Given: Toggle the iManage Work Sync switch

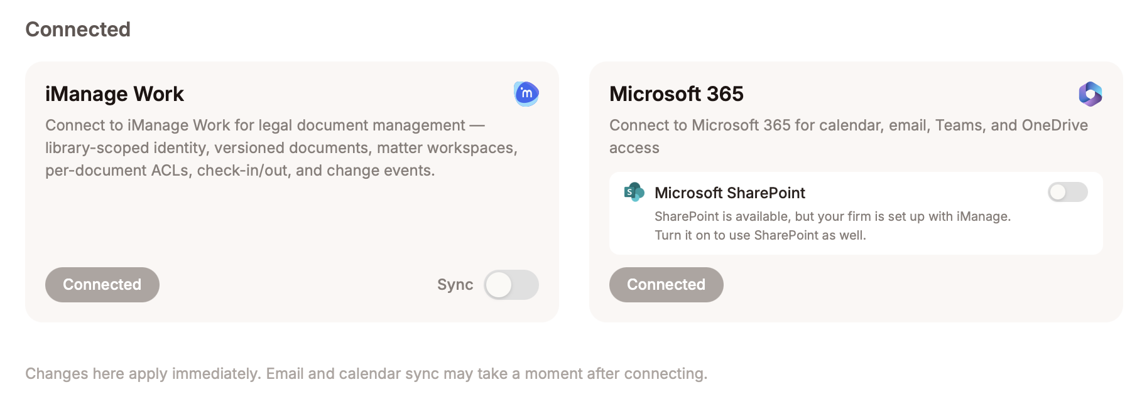Looking at the screenshot, I should [511, 285].
